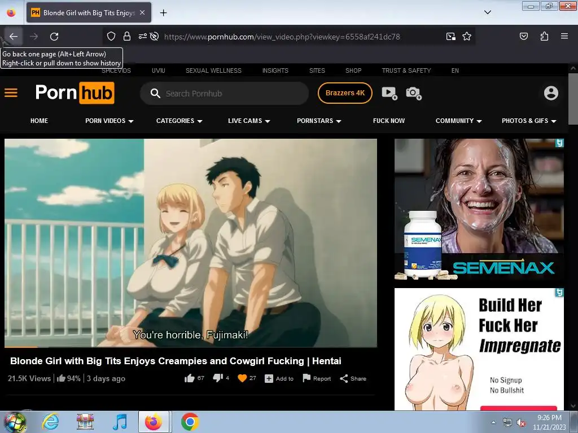Click the picture-in-picture icon in address bar
This screenshot has width=578, height=433.
[x=451, y=36]
